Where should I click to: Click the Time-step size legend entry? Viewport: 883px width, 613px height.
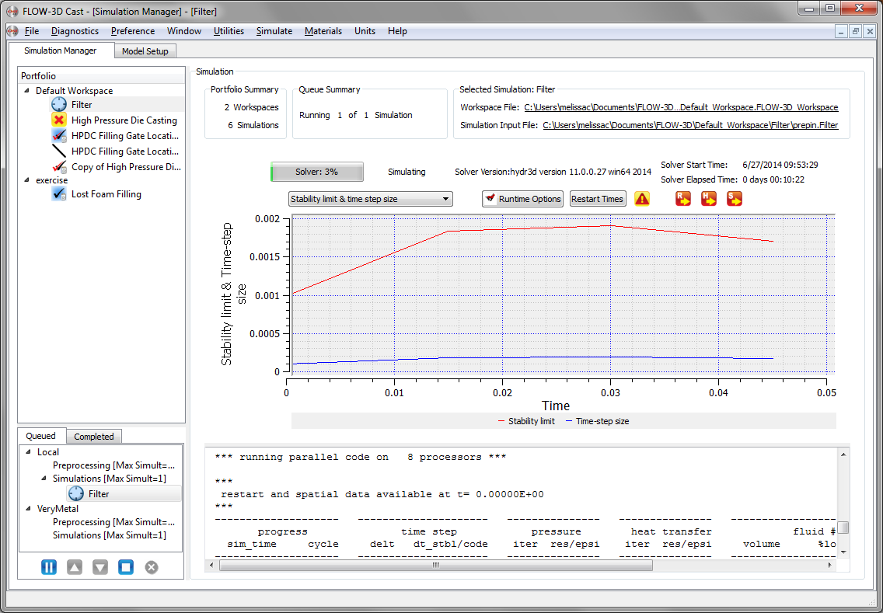pyautogui.click(x=597, y=421)
